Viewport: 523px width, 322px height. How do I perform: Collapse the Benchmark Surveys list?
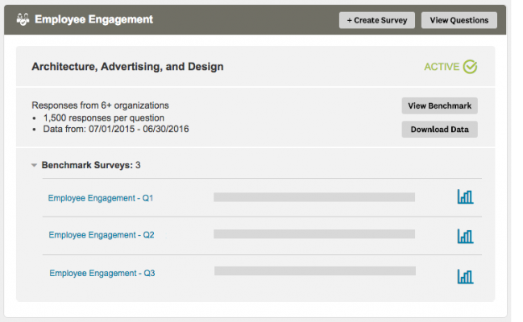[34, 165]
